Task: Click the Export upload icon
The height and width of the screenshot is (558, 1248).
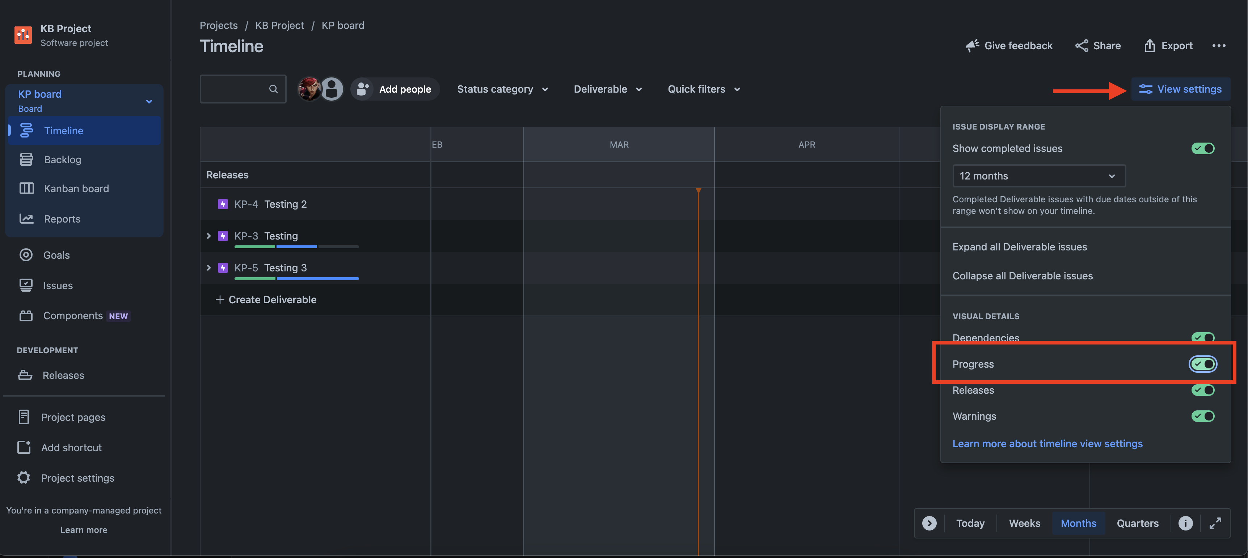Action: [1149, 46]
